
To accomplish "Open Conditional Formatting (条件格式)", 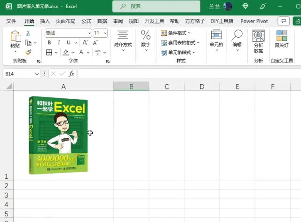I will (x=175, y=33).
